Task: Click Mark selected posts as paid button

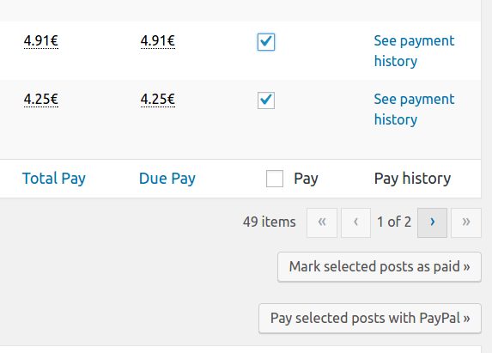Action: (380, 267)
